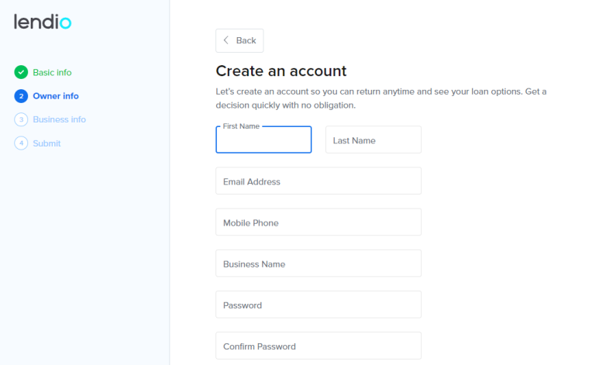This screenshot has width=599, height=365.
Task: Open the Business info step
Action: [59, 119]
